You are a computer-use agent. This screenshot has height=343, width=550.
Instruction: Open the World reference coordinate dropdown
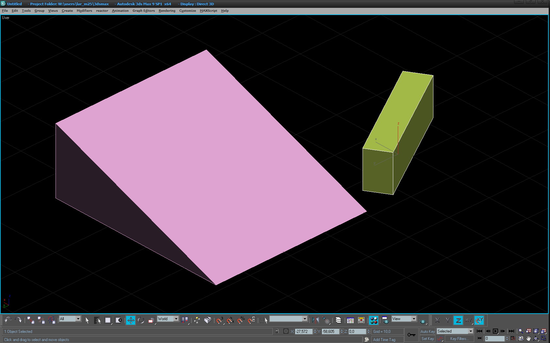[168, 319]
